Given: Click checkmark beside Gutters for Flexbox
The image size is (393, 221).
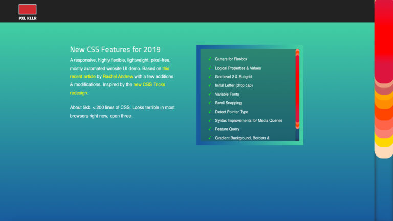Looking at the screenshot, I should point(210,59).
